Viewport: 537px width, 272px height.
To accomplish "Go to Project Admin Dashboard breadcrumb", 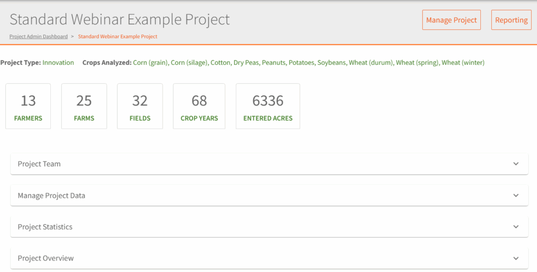I will (38, 37).
